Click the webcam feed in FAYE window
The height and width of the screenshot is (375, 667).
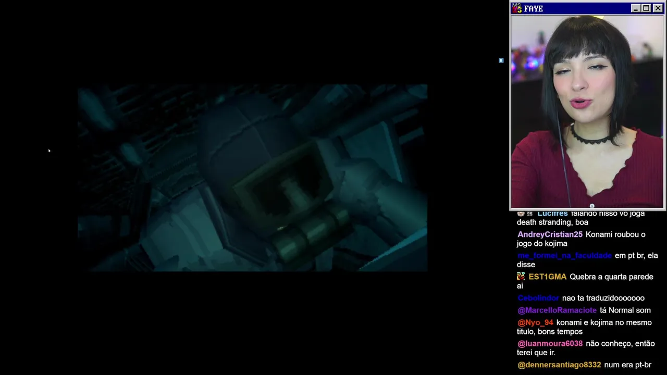(x=587, y=111)
